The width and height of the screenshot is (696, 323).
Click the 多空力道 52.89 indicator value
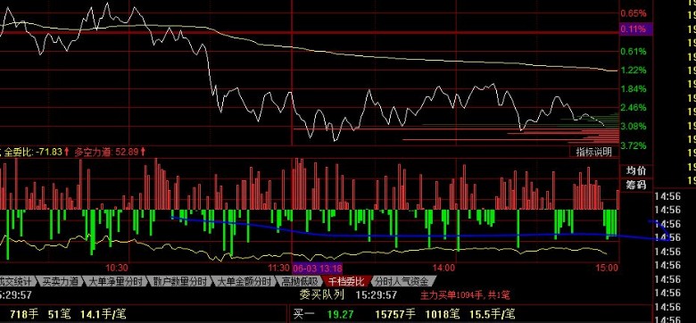coord(110,153)
